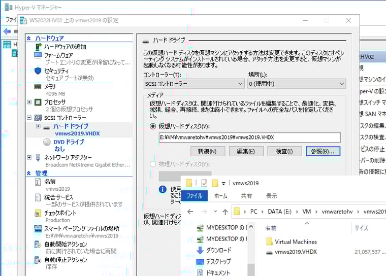Click vmwaretohv breadcrumb in Explorer address bar
386x276 pixels.
coord(337,212)
